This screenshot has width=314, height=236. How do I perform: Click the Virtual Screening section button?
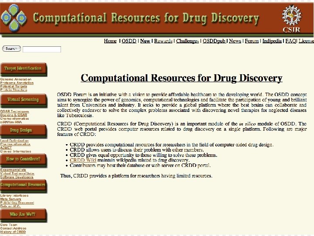pos(24,101)
